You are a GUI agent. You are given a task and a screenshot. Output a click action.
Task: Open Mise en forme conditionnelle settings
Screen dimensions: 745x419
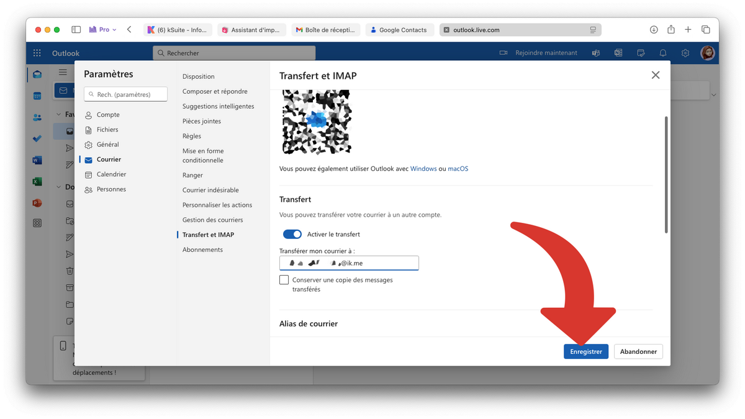pyautogui.click(x=203, y=155)
